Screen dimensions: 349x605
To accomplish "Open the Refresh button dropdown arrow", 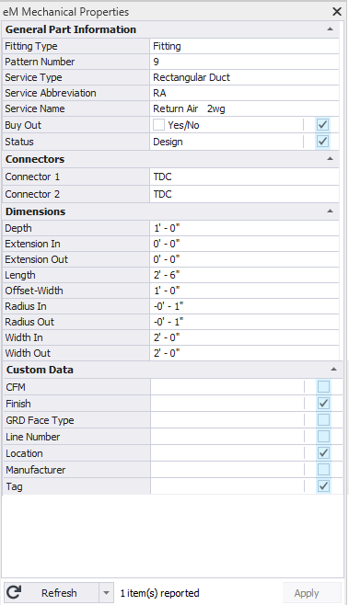I will 106,593.
